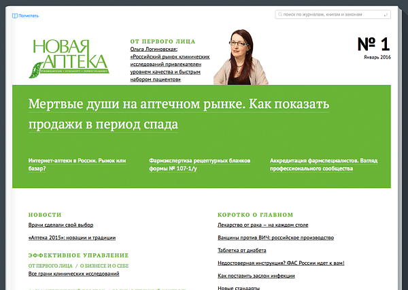Click the open-book icon beside Полистать
The image size is (408, 290).
[14, 16]
